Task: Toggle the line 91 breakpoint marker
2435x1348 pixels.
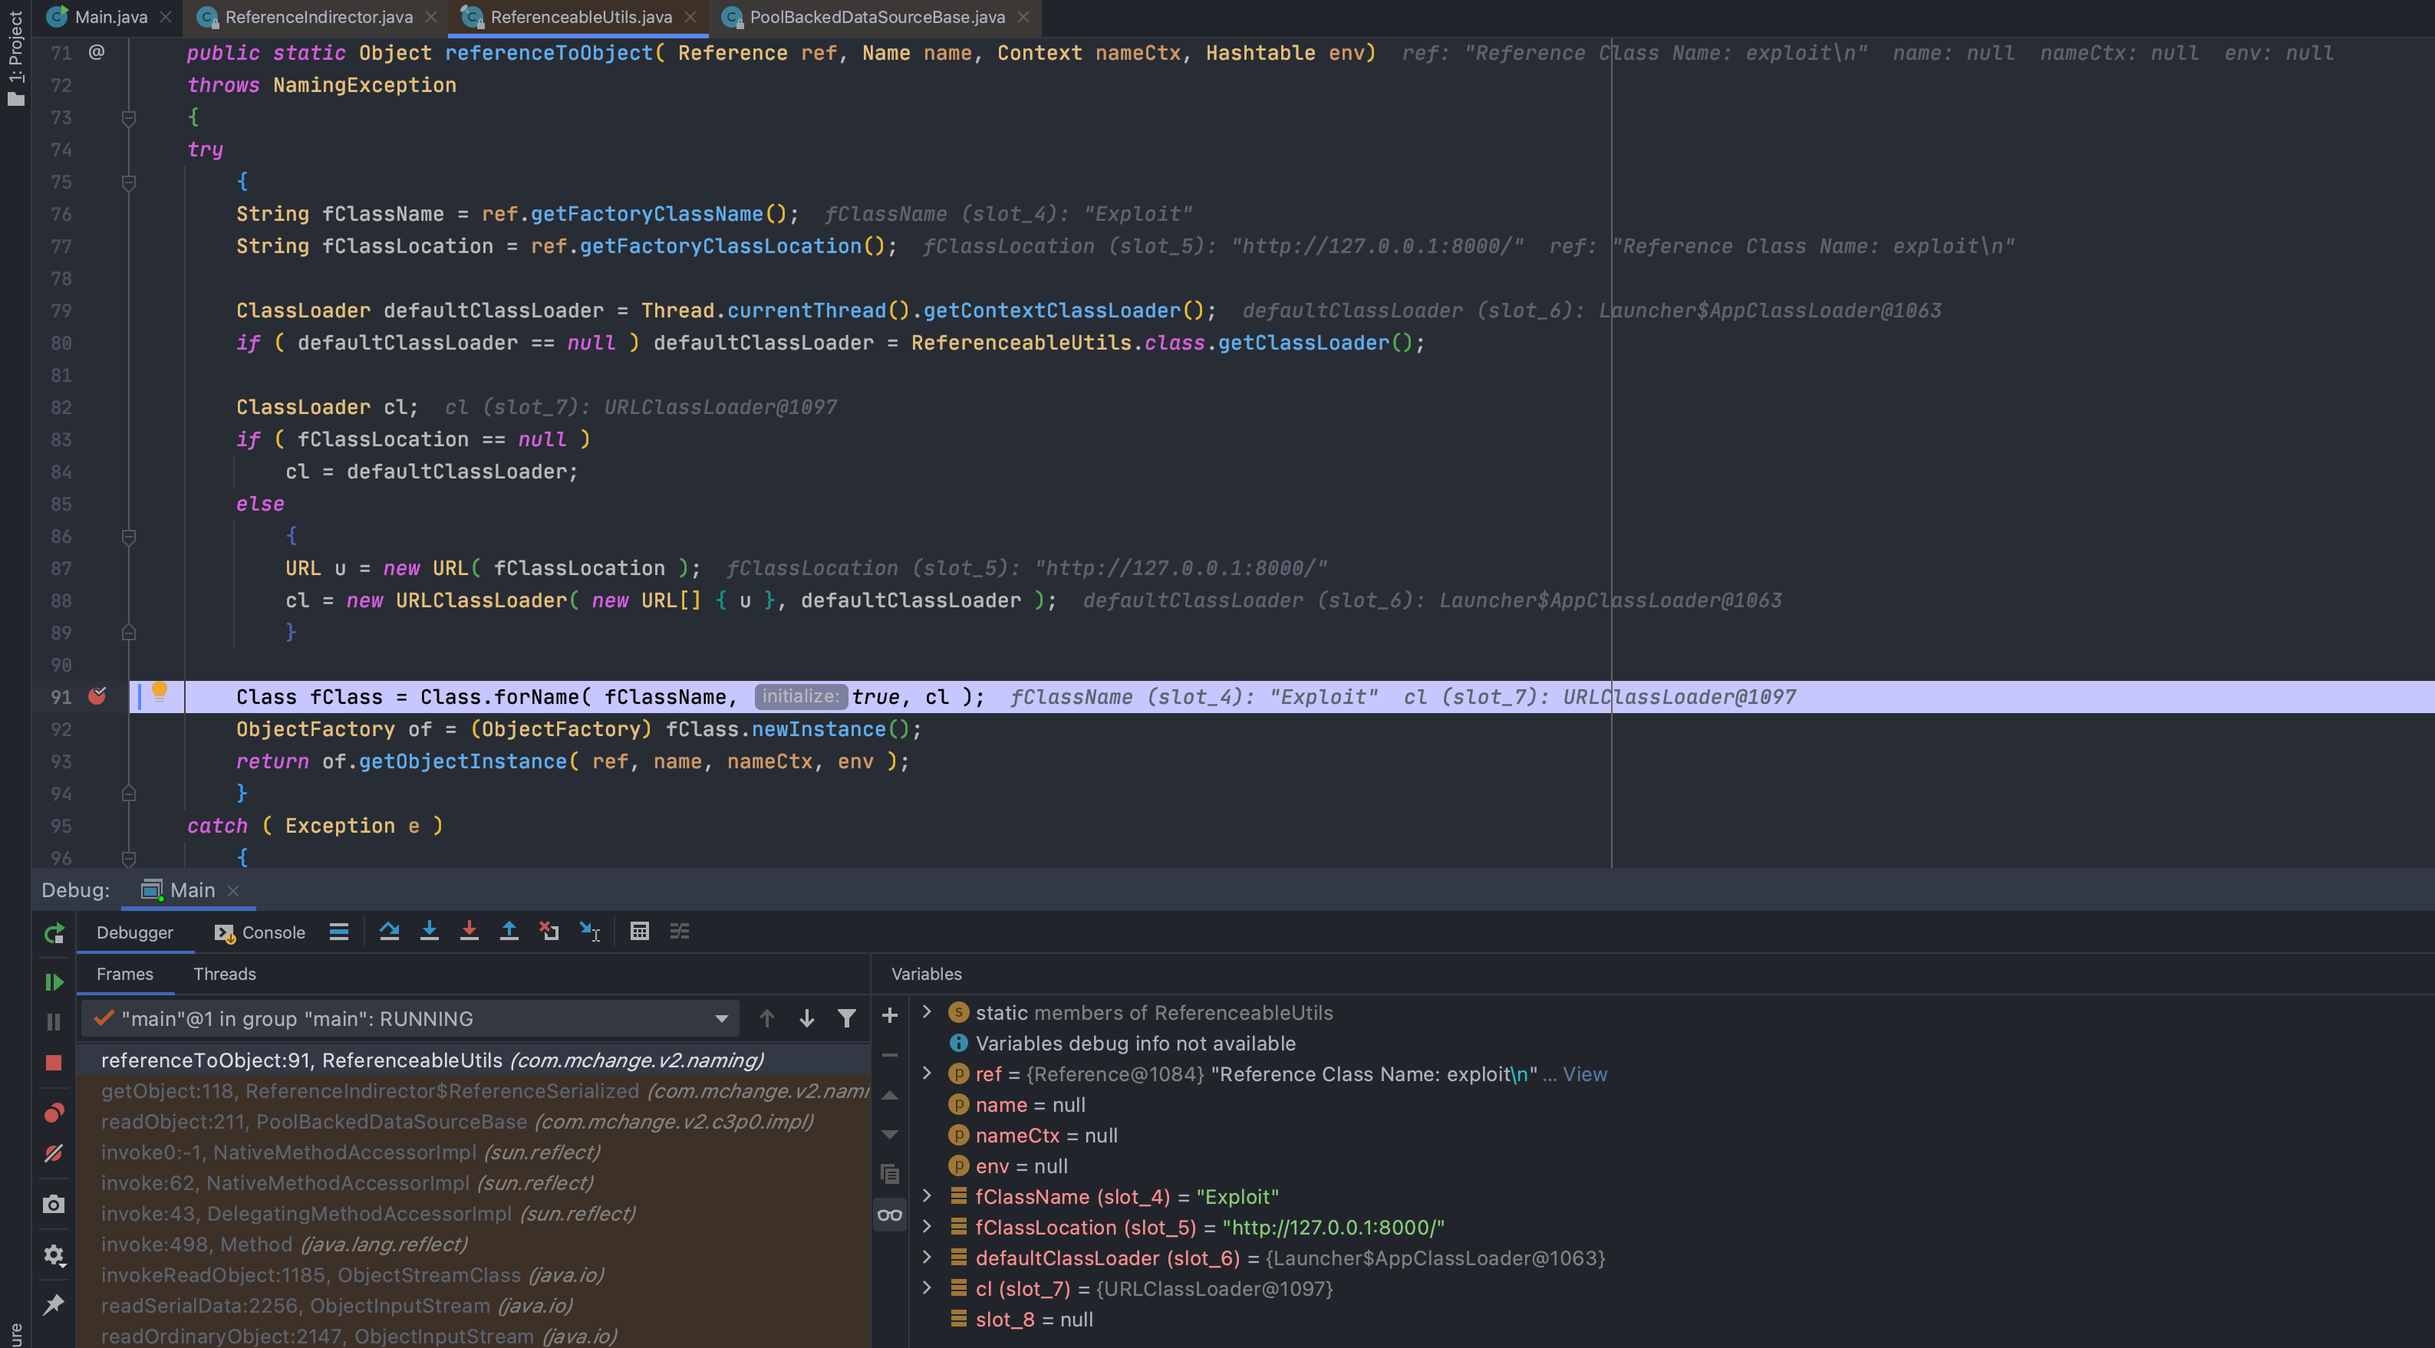Action: [97, 697]
